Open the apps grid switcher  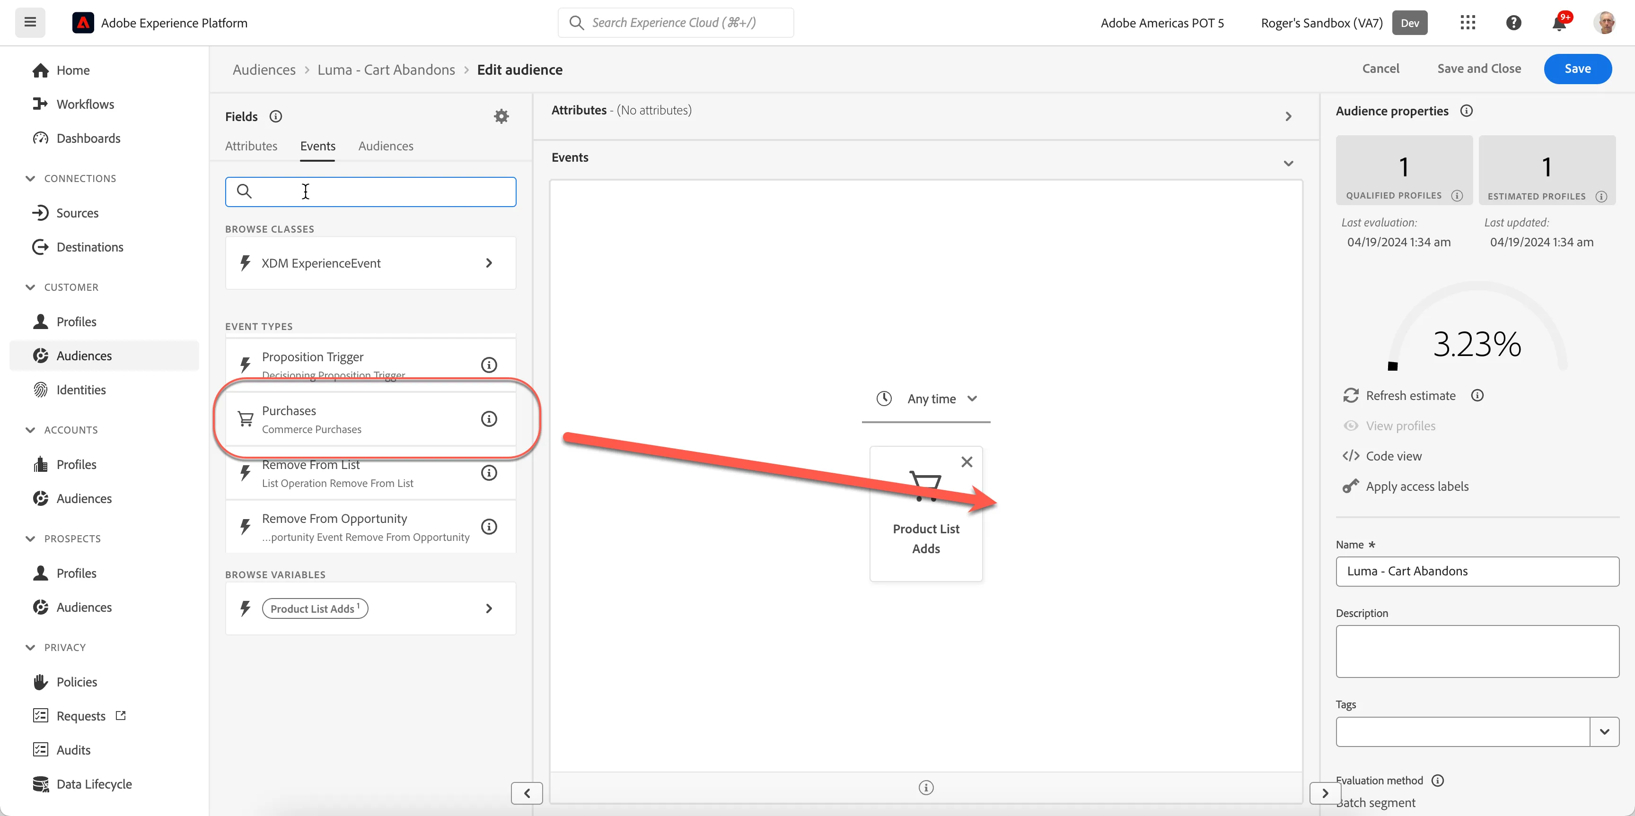point(1468,23)
